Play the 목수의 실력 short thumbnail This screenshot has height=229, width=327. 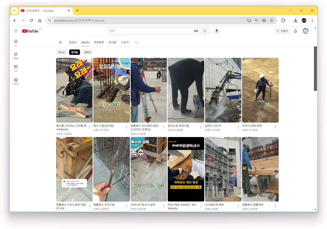click(149, 169)
